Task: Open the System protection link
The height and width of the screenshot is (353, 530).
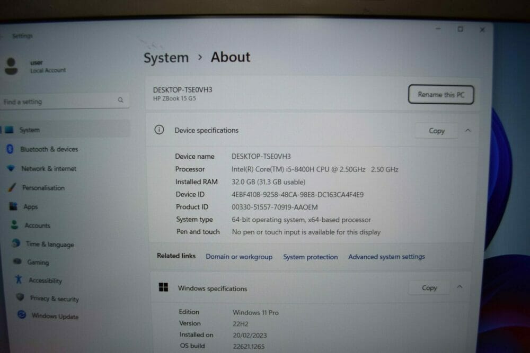Action: pyautogui.click(x=310, y=257)
